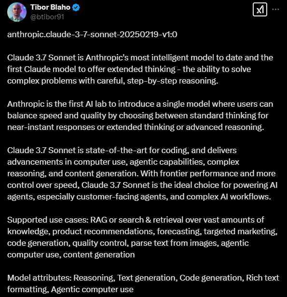Image resolution: width=287 pixels, height=297 pixels.
Task: Click the anthropic.claude-3-7-sonnet-20250219-v1:0 model ID line
Action: click(x=92, y=34)
